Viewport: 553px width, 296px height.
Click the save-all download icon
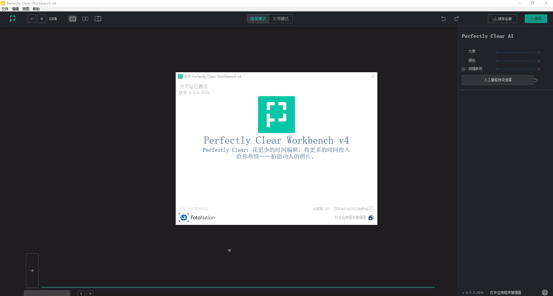[495, 19]
